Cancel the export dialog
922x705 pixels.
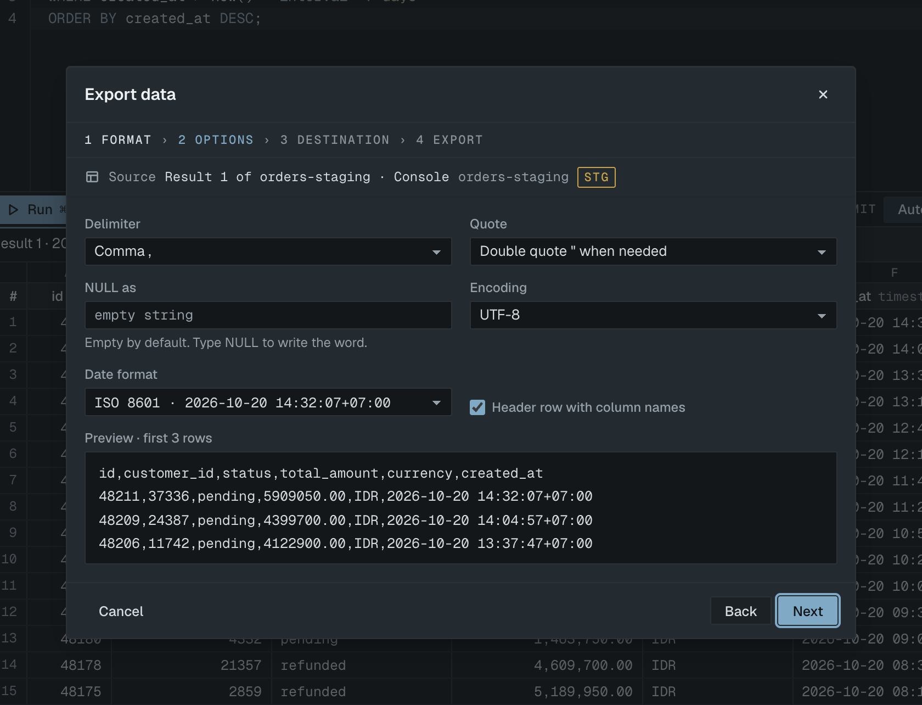(121, 611)
